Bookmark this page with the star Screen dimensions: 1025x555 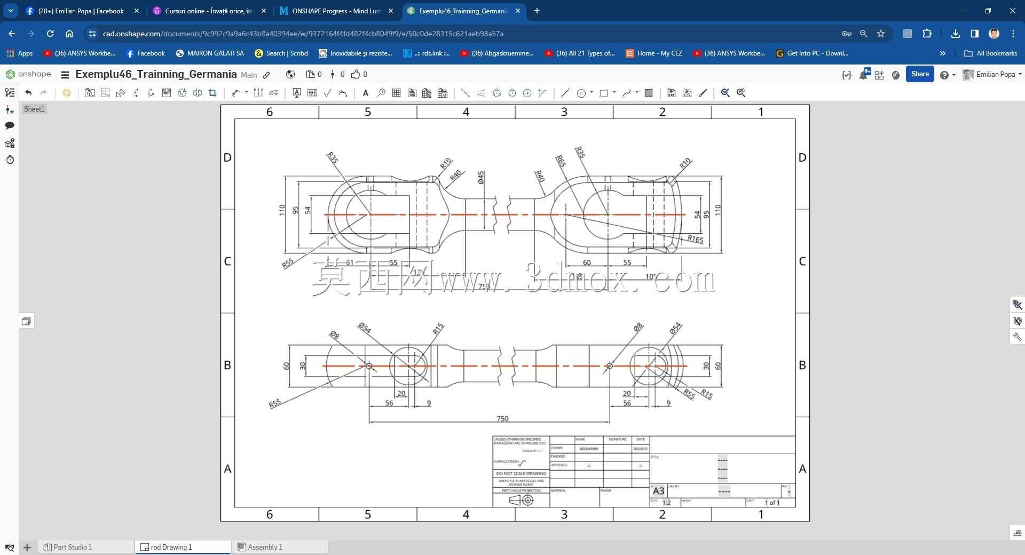(881, 34)
